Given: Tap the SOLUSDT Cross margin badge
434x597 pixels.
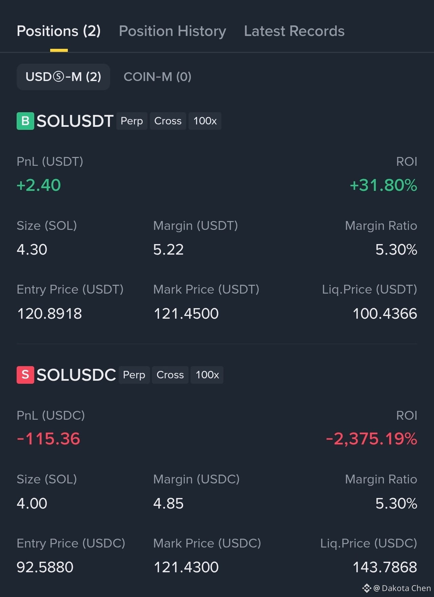Looking at the screenshot, I should [x=168, y=121].
